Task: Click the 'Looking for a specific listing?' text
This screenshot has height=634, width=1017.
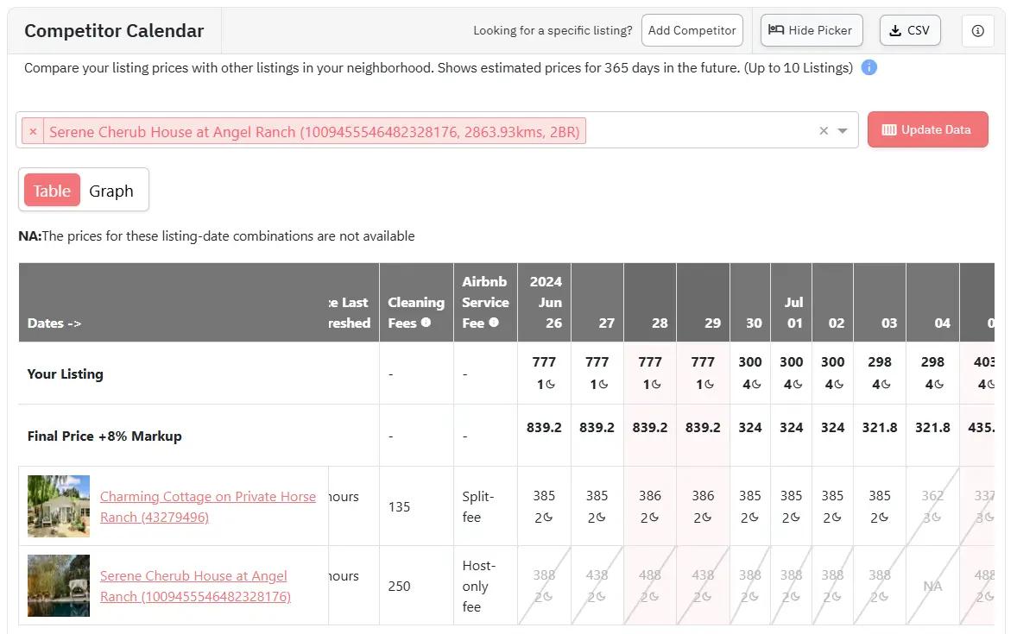Action: pyautogui.click(x=553, y=30)
